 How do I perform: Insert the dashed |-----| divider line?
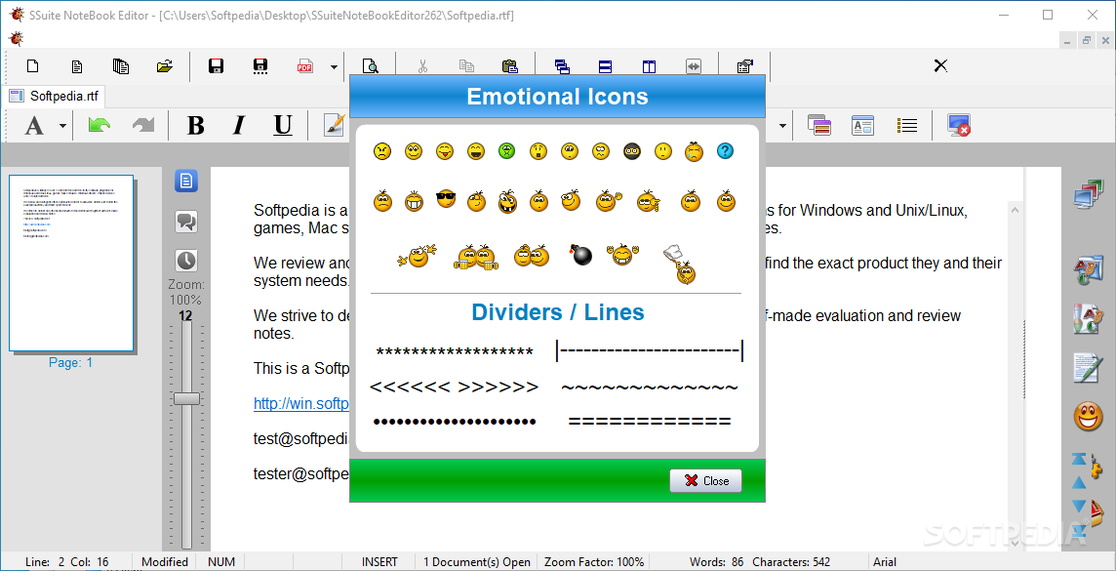650,351
